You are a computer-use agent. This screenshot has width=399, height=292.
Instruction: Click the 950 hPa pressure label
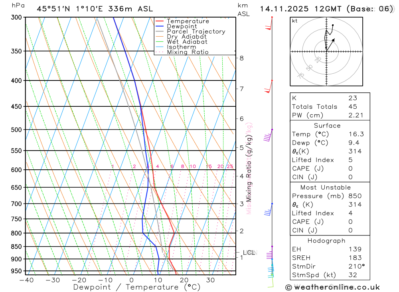pyautogui.click(x=16, y=271)
